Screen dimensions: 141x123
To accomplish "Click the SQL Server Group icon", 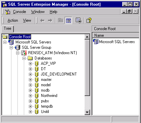I will (x=17, y=47).
